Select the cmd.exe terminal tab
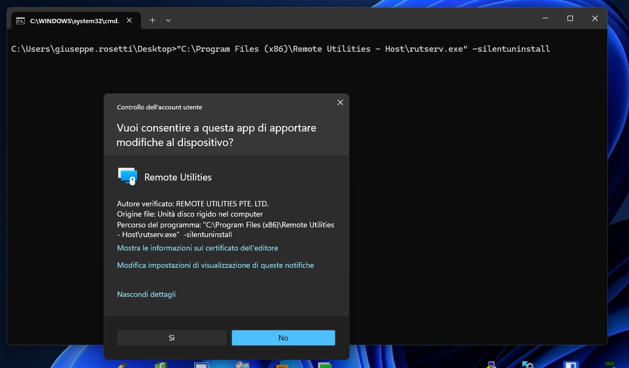 [x=74, y=20]
